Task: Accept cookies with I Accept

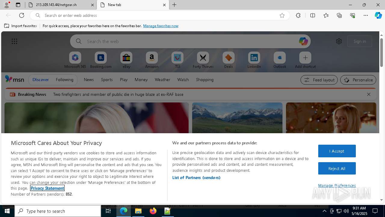Action: (337, 151)
